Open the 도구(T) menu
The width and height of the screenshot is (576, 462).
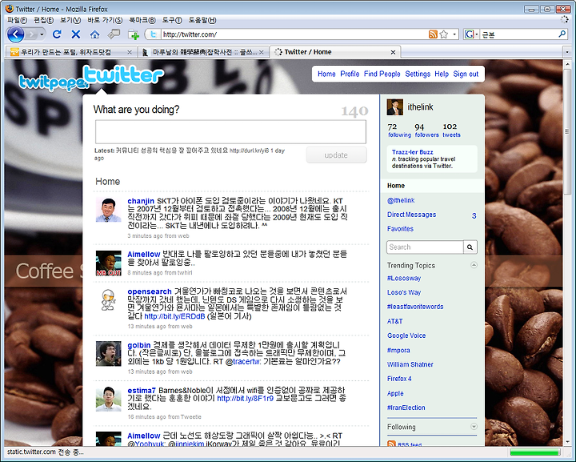click(x=172, y=20)
